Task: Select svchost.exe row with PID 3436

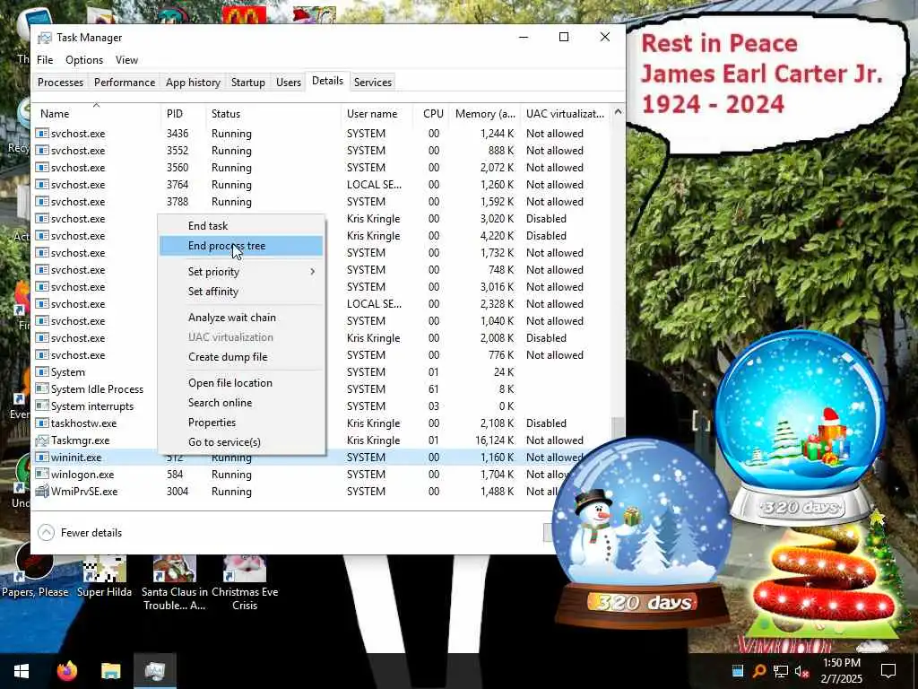Action: click(x=321, y=134)
